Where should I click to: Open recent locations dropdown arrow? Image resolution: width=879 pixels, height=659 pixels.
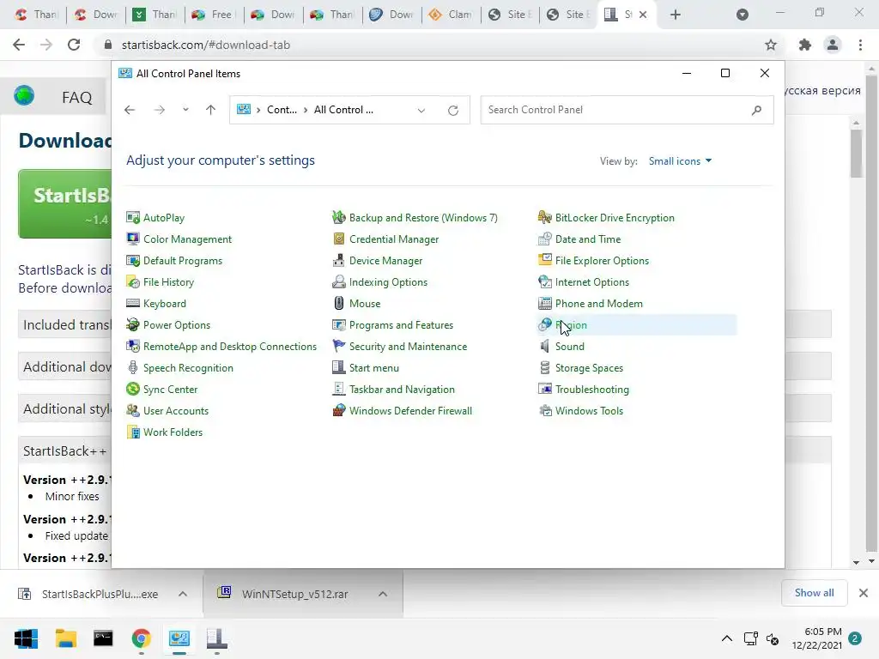[185, 110]
